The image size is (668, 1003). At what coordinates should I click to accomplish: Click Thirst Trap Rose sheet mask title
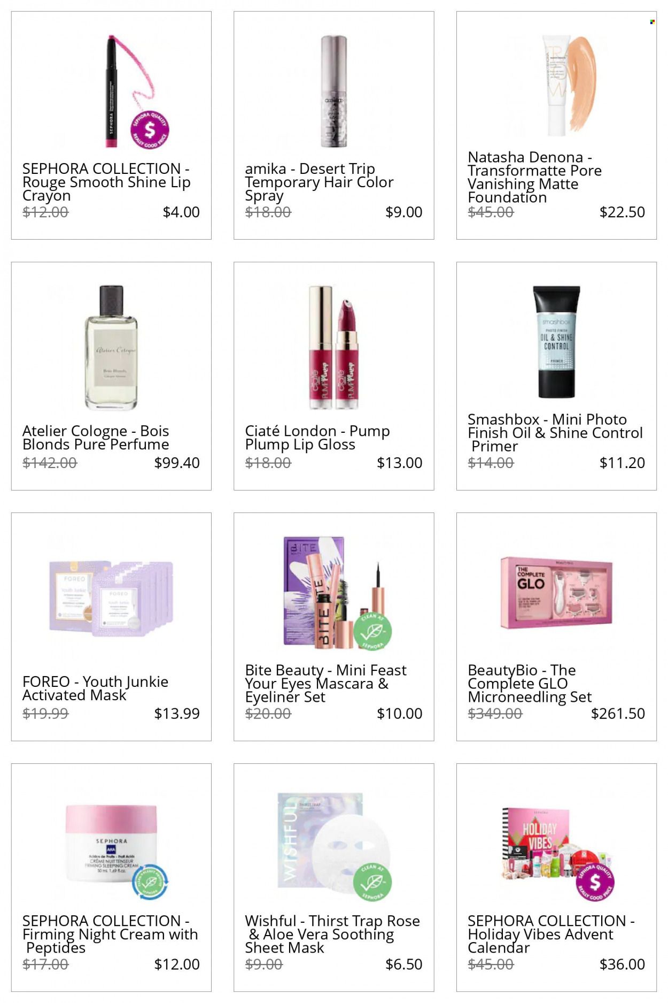(332, 934)
